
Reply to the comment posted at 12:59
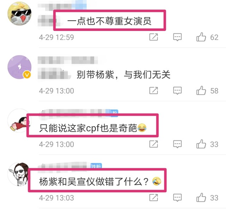177,37
